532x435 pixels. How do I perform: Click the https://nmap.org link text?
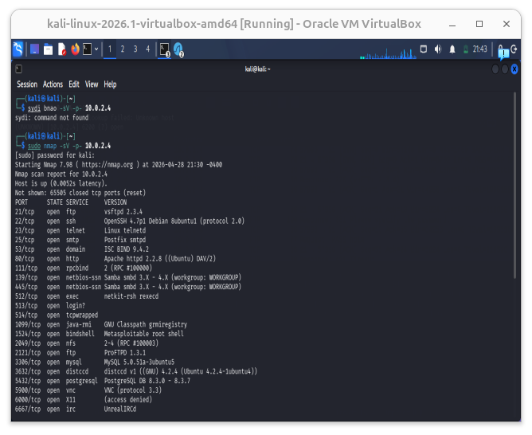pyautogui.click(x=108, y=165)
